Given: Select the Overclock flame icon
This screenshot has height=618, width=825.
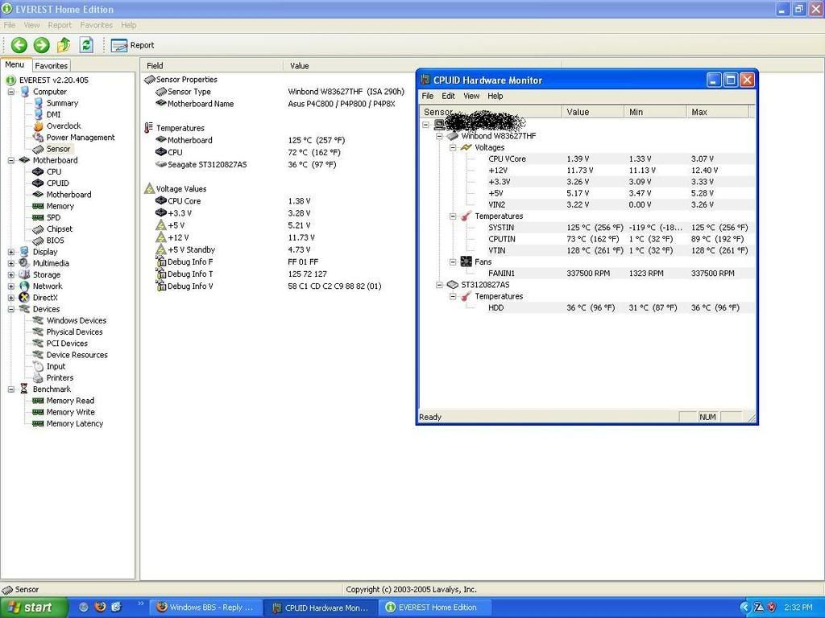Looking at the screenshot, I should tap(38, 126).
